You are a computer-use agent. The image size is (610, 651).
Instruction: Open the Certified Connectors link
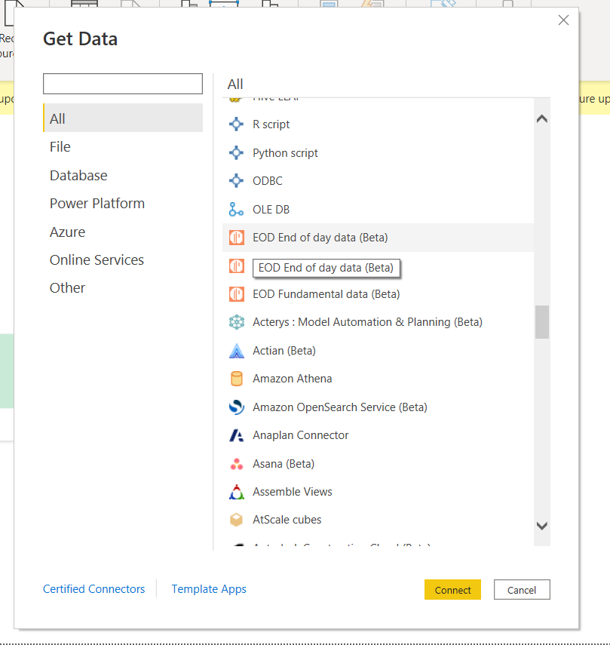(93, 589)
